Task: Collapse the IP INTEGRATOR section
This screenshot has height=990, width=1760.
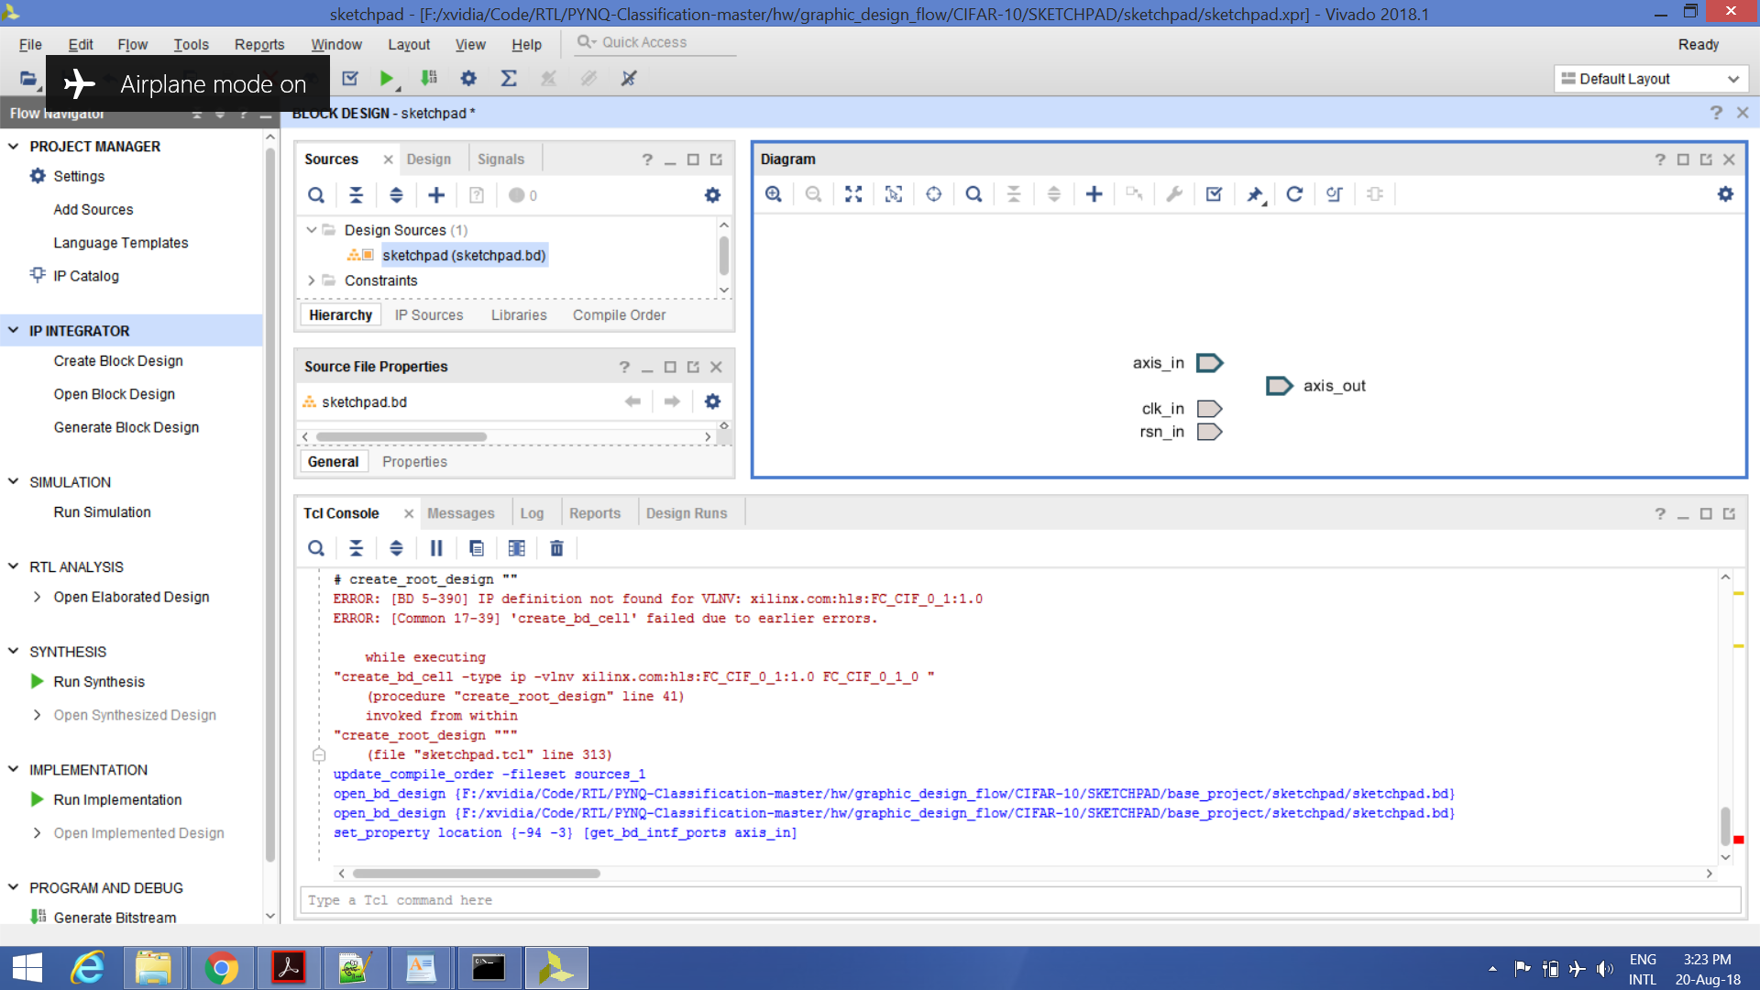Action: 14,331
